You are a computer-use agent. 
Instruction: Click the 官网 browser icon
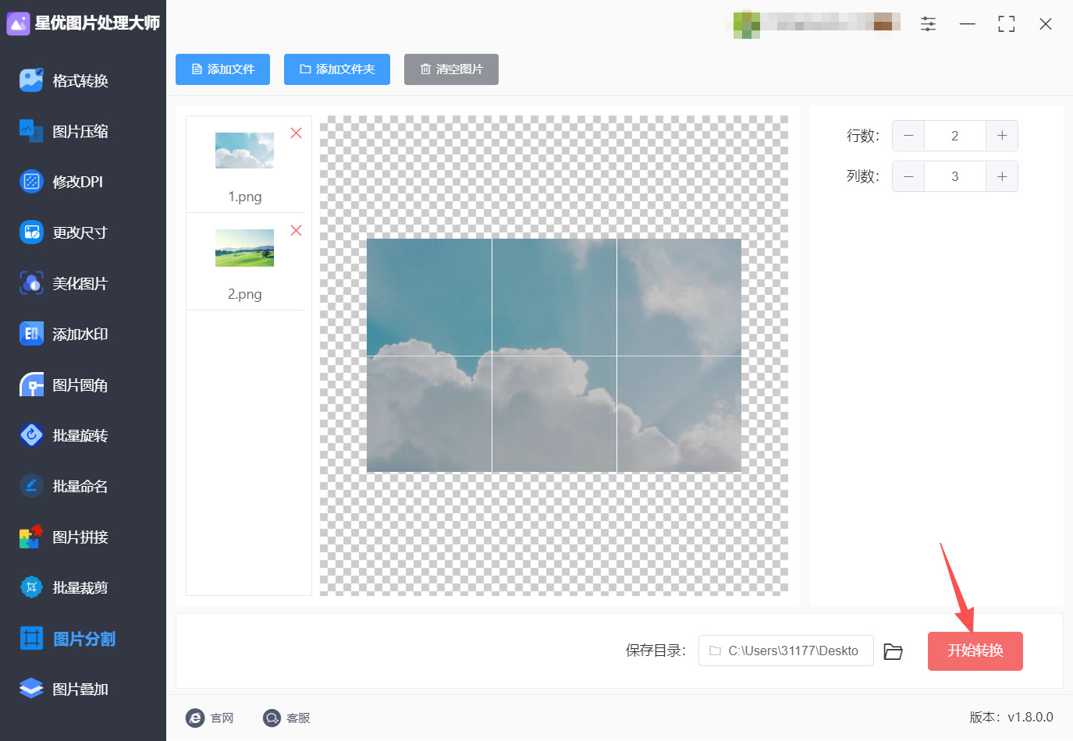tap(195, 718)
